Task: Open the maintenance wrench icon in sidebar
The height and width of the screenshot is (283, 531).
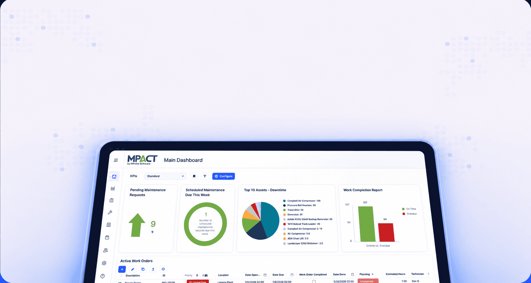Action: 110,212
